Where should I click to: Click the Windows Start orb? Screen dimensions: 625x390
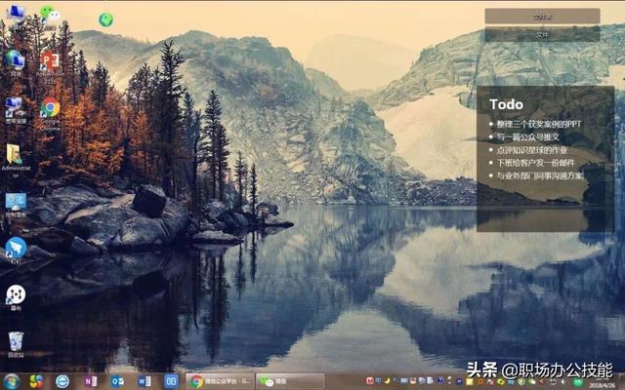(x=11, y=381)
